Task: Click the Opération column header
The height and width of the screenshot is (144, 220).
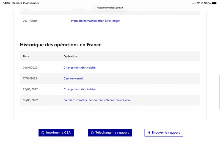Action: click(x=70, y=57)
